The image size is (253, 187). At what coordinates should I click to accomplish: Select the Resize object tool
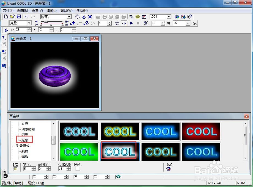point(90,16)
